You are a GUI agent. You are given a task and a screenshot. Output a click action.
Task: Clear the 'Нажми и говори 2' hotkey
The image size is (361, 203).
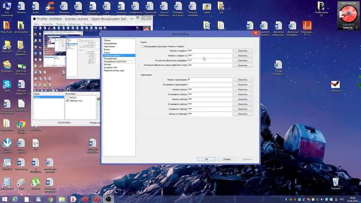[243, 55]
